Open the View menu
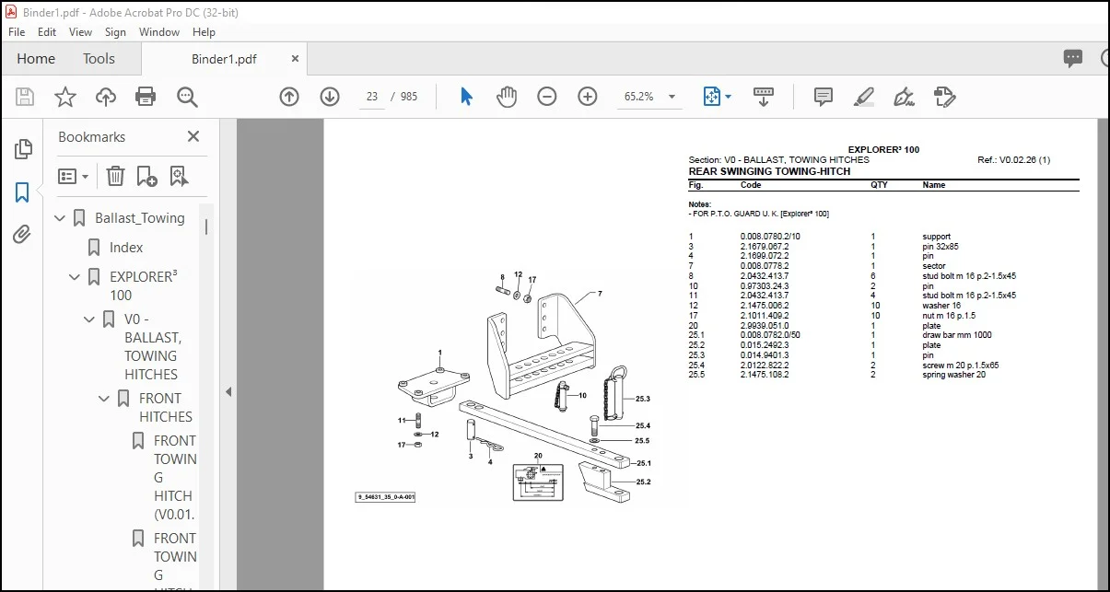The image size is (1110, 592). (x=81, y=31)
